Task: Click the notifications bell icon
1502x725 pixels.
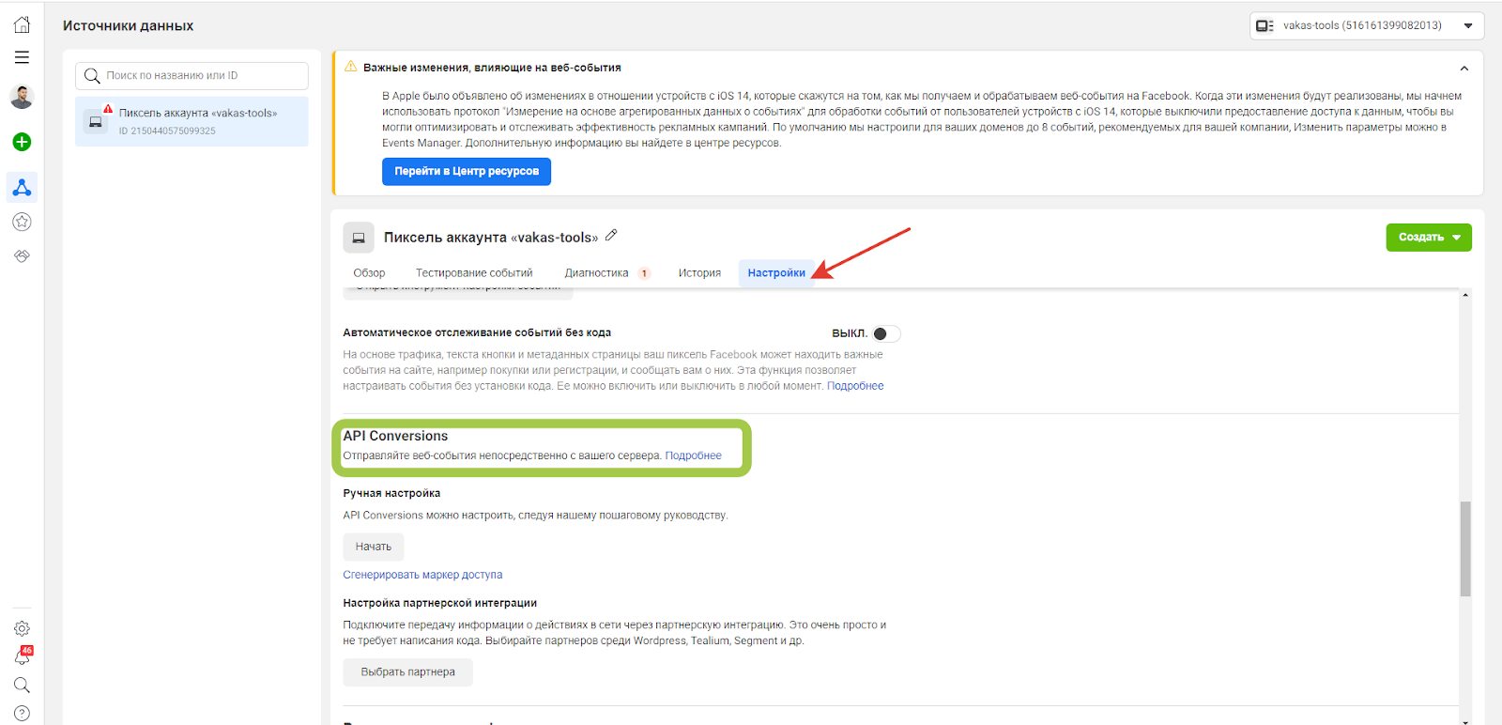Action: [22, 656]
